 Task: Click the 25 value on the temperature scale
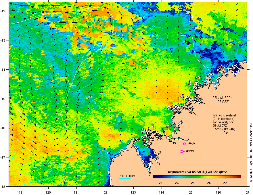point(193,183)
